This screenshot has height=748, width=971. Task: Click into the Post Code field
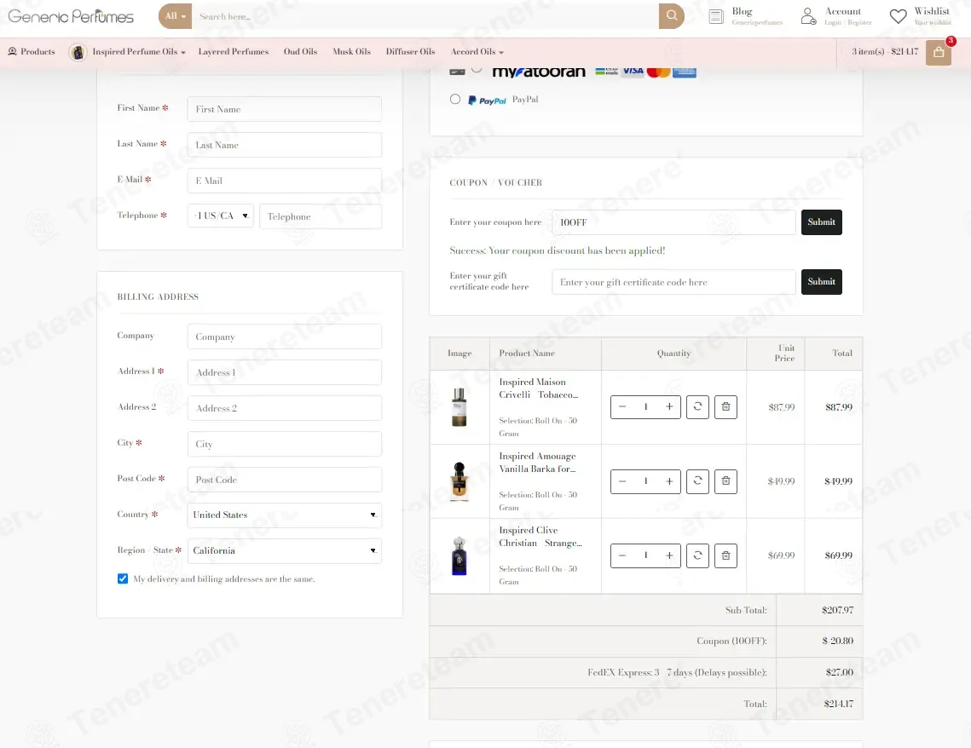coord(284,480)
